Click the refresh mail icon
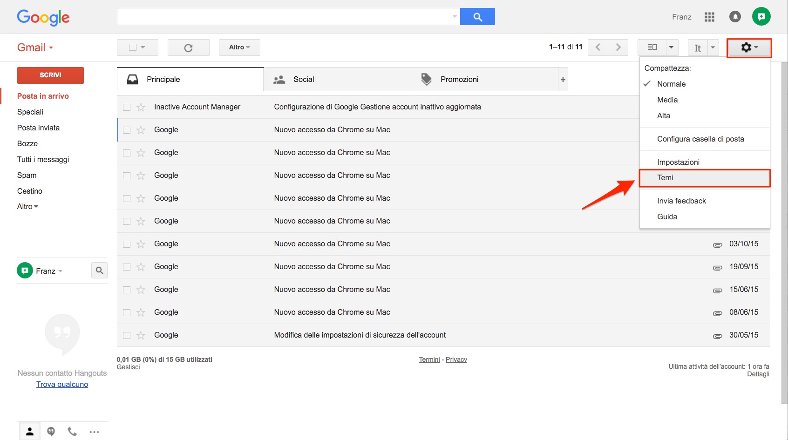This screenshot has height=440, width=788. 188,47
